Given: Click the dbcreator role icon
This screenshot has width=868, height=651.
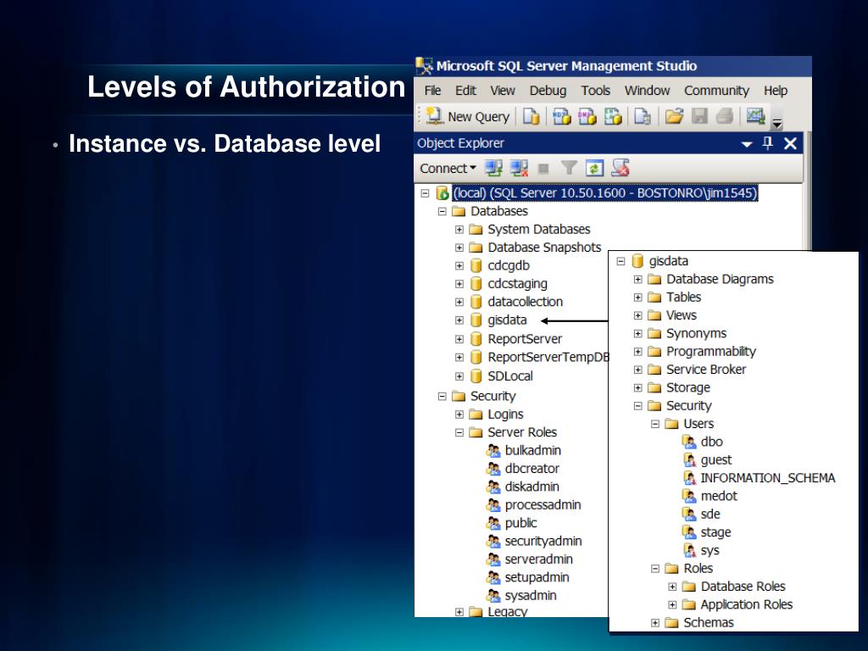Looking at the screenshot, I should (x=492, y=468).
